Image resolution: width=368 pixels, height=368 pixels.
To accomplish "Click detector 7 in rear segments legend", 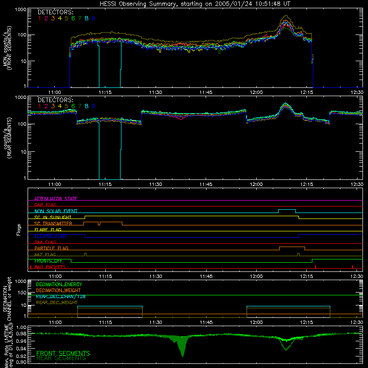I will [x=80, y=106].
